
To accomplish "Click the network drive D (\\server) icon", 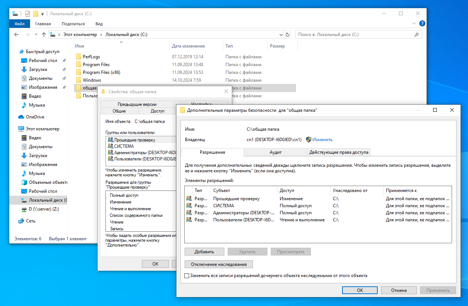I will [24, 209].
